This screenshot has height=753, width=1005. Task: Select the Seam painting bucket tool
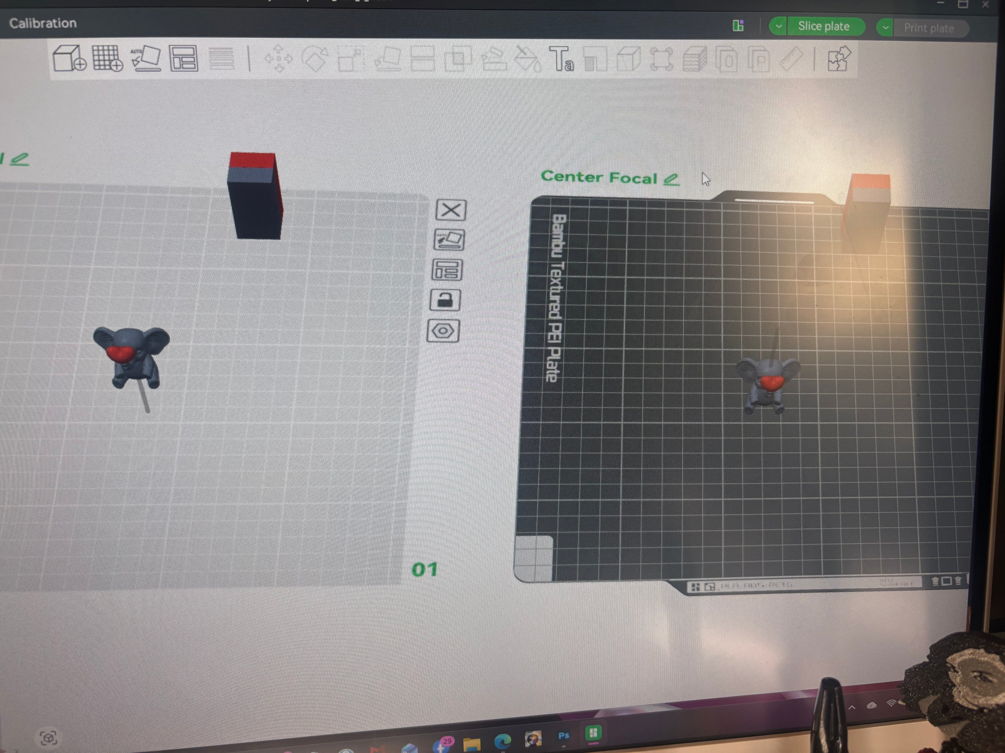coord(528,59)
